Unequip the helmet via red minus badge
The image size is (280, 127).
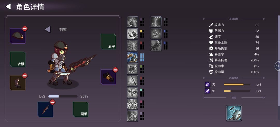tap(25, 29)
